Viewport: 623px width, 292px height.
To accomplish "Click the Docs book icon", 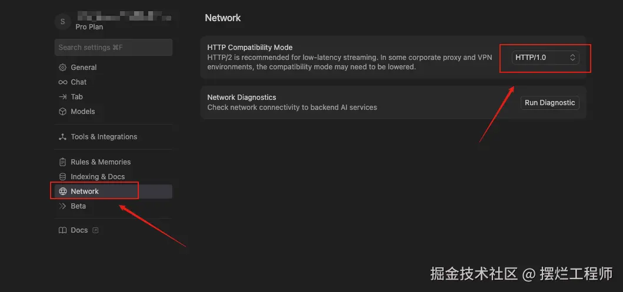I will (62, 230).
